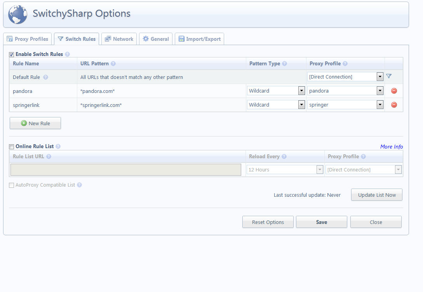This screenshot has width=423, height=292.
Task: Click help icon beside Default Rule name
Action: [45, 77]
